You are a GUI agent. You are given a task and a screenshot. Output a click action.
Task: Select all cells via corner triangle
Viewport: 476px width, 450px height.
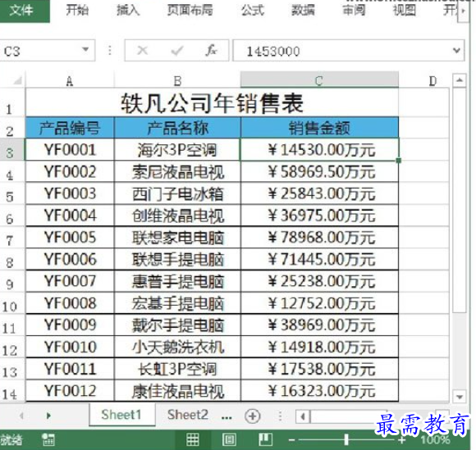point(17,80)
